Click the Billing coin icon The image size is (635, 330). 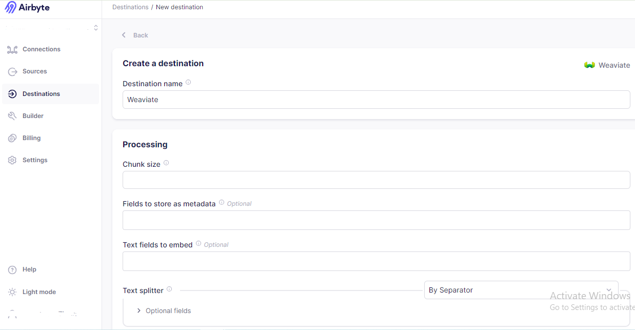[x=12, y=138]
